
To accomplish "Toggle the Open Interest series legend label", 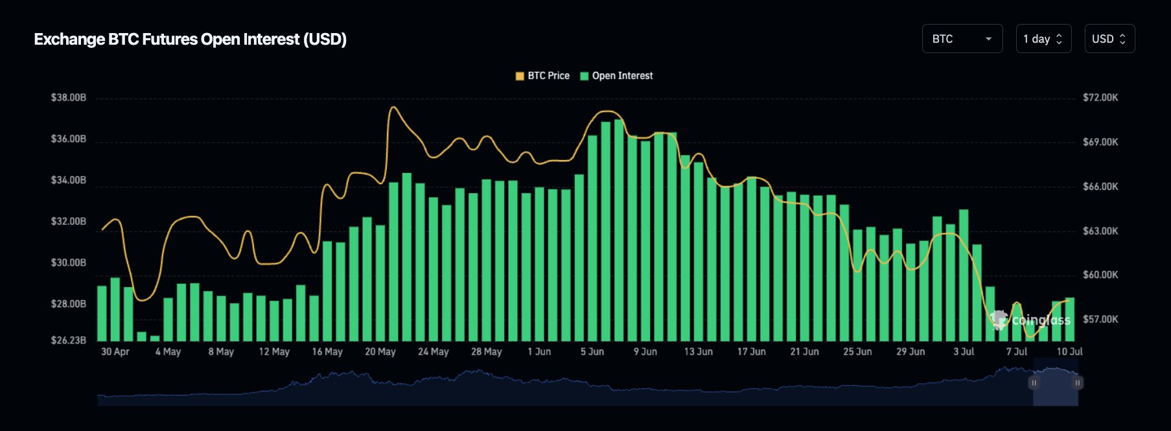I will tap(622, 76).
